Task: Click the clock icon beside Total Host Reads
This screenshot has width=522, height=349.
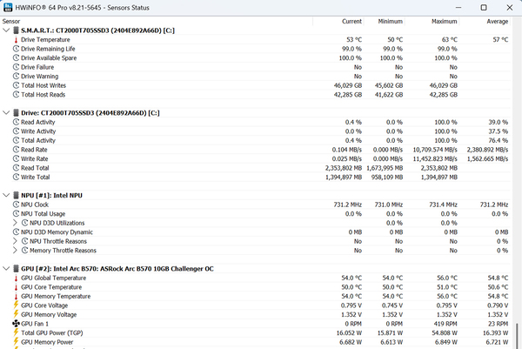Action: [x=16, y=95]
